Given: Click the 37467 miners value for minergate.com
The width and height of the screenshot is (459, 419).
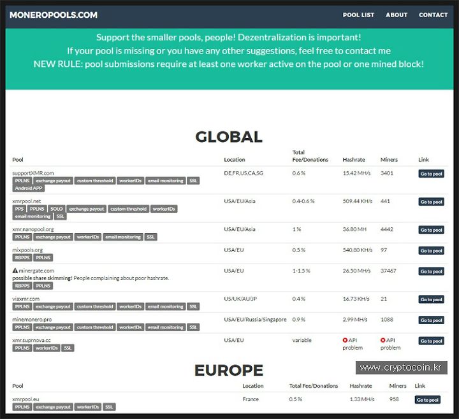Looking at the screenshot, I should (x=388, y=271).
